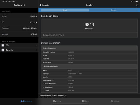
Task: Select the History tab label
Action: tap(59, 101)
